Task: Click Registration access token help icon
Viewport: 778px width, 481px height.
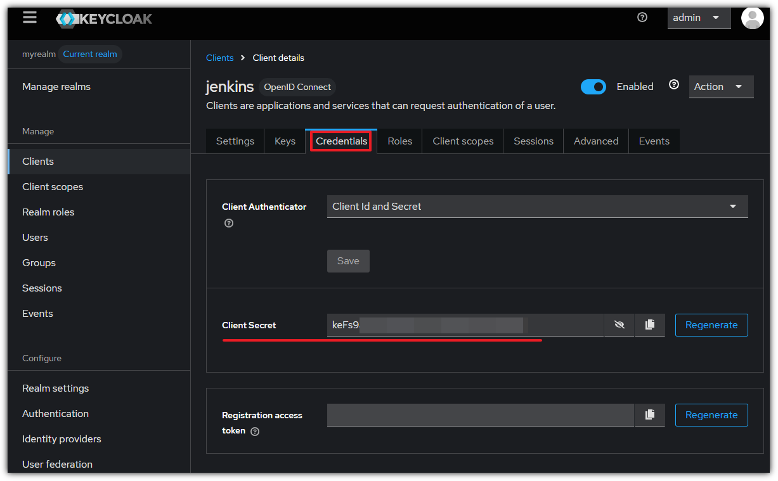Action: pos(255,432)
